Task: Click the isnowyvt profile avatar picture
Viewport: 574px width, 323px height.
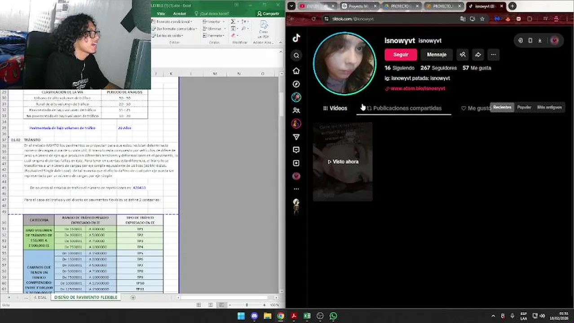Action: (344, 63)
